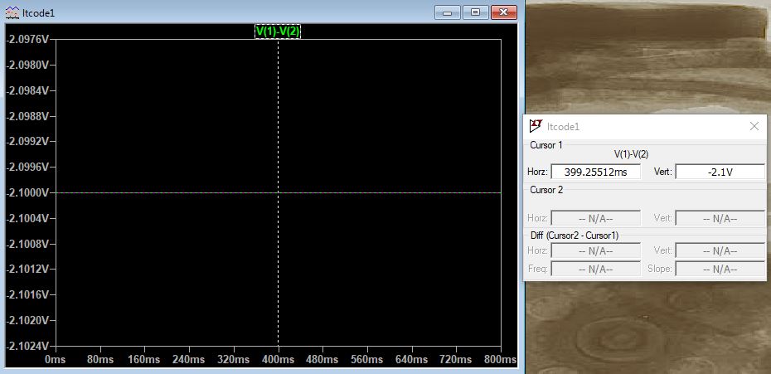Click the ltcode1 waveform window title icon
771x374 pixels.
coord(12,13)
